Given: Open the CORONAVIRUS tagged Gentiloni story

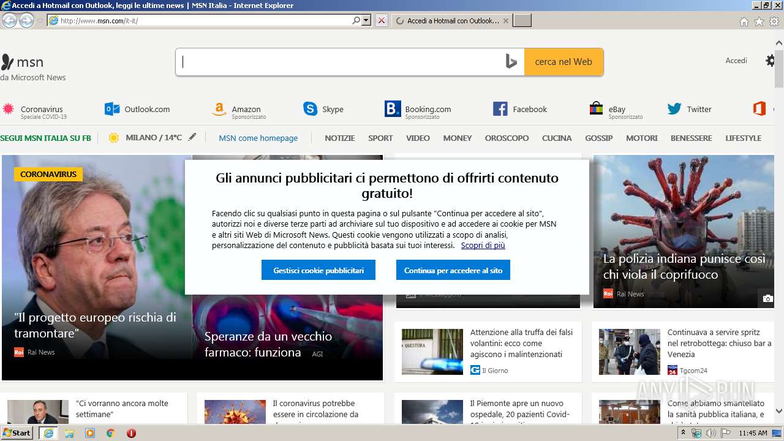Looking at the screenshot, I should [x=95, y=325].
